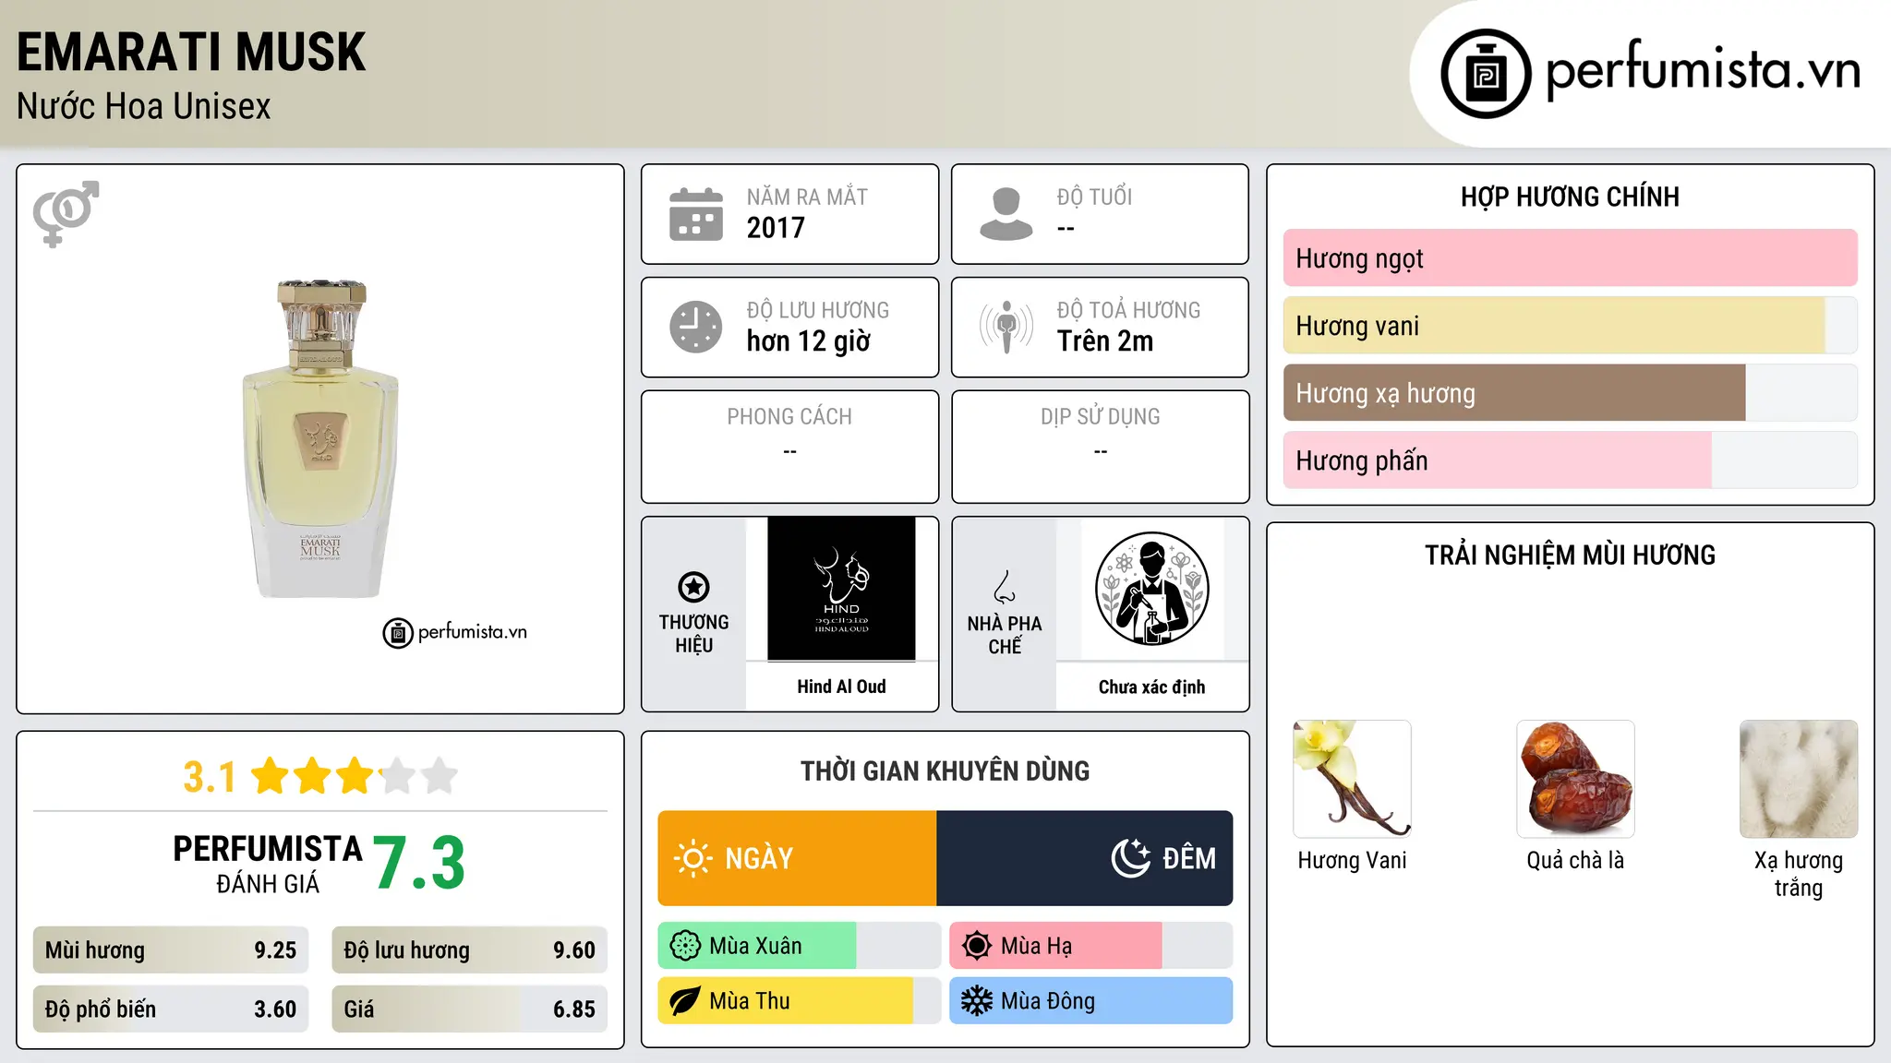The image size is (1891, 1063).
Task: Click the EMARATI MUSK title
Action: click(x=191, y=53)
